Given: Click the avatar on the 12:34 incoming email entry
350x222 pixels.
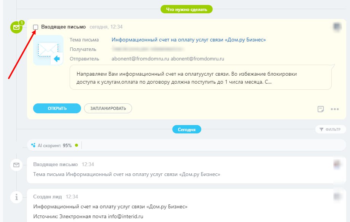Looking at the screenshot, I should pyautogui.click(x=337, y=164).
